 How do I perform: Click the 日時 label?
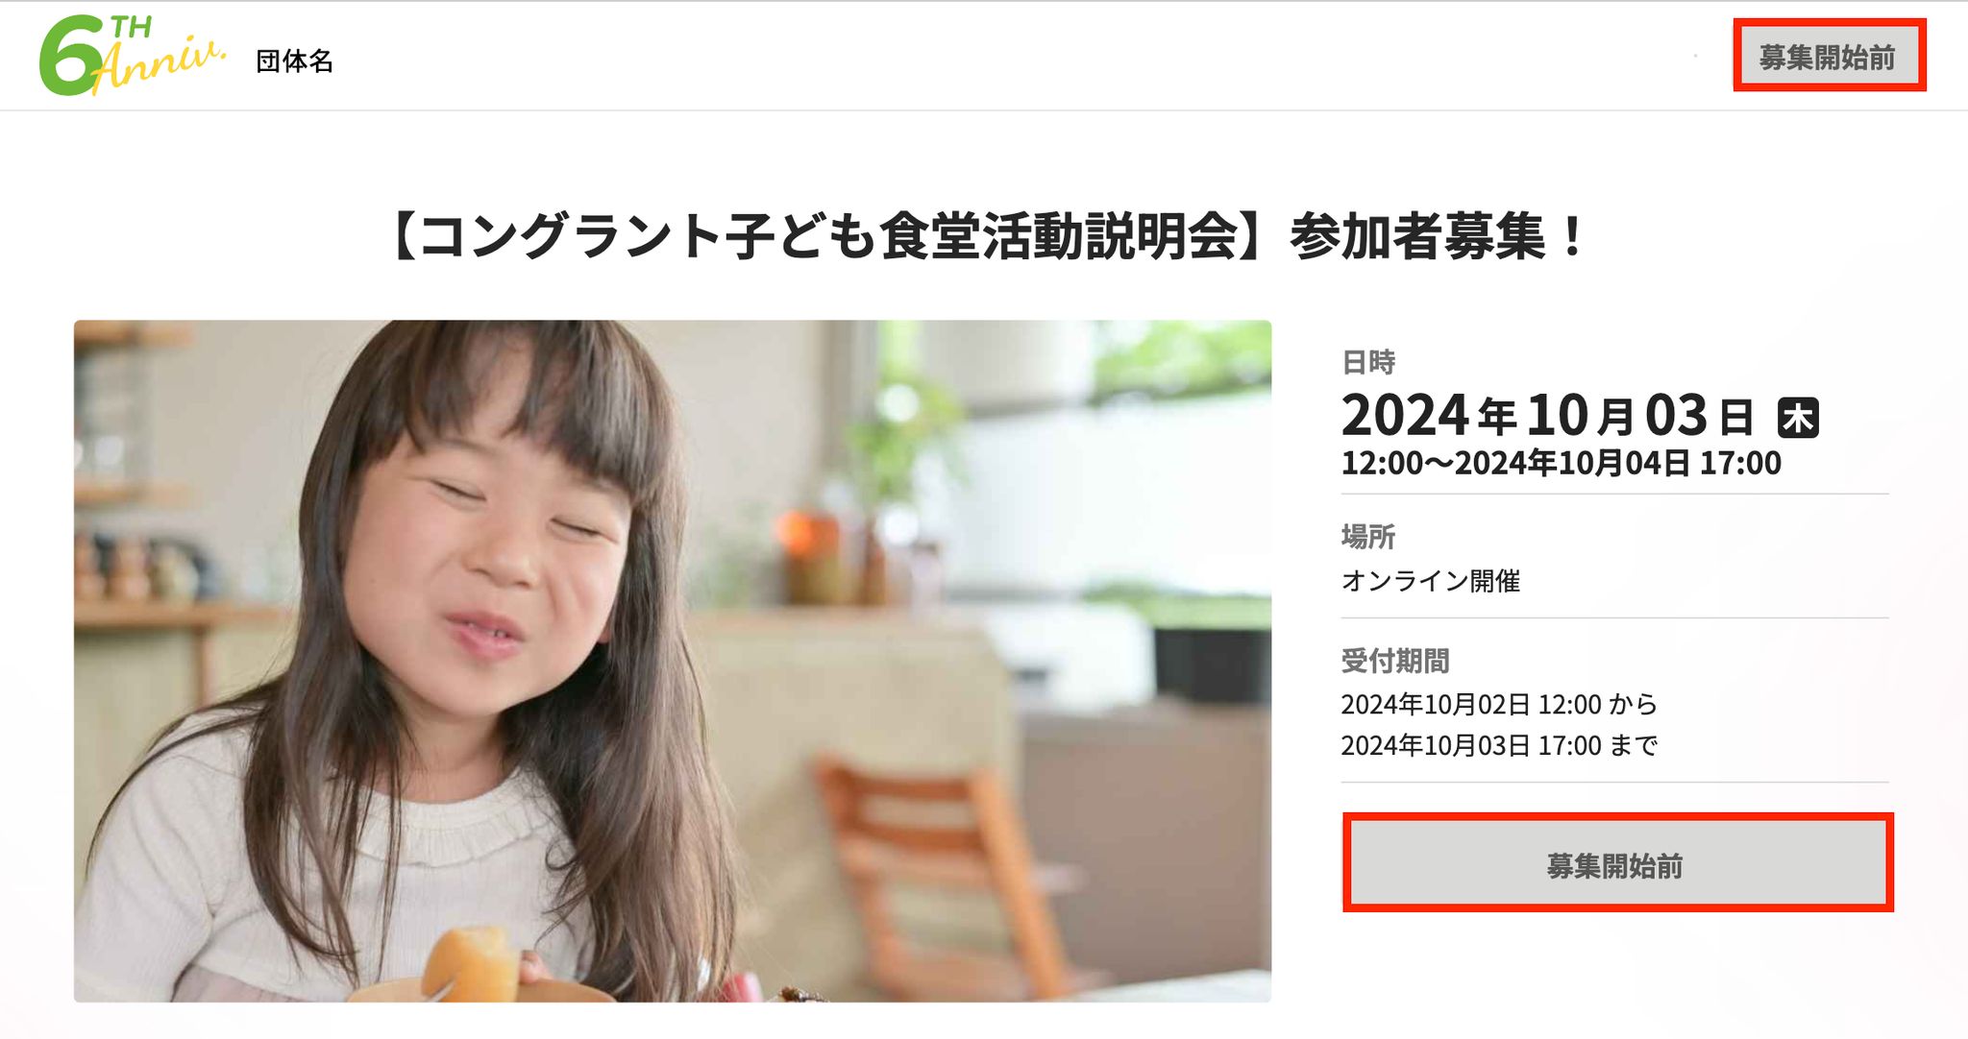coord(1367,362)
